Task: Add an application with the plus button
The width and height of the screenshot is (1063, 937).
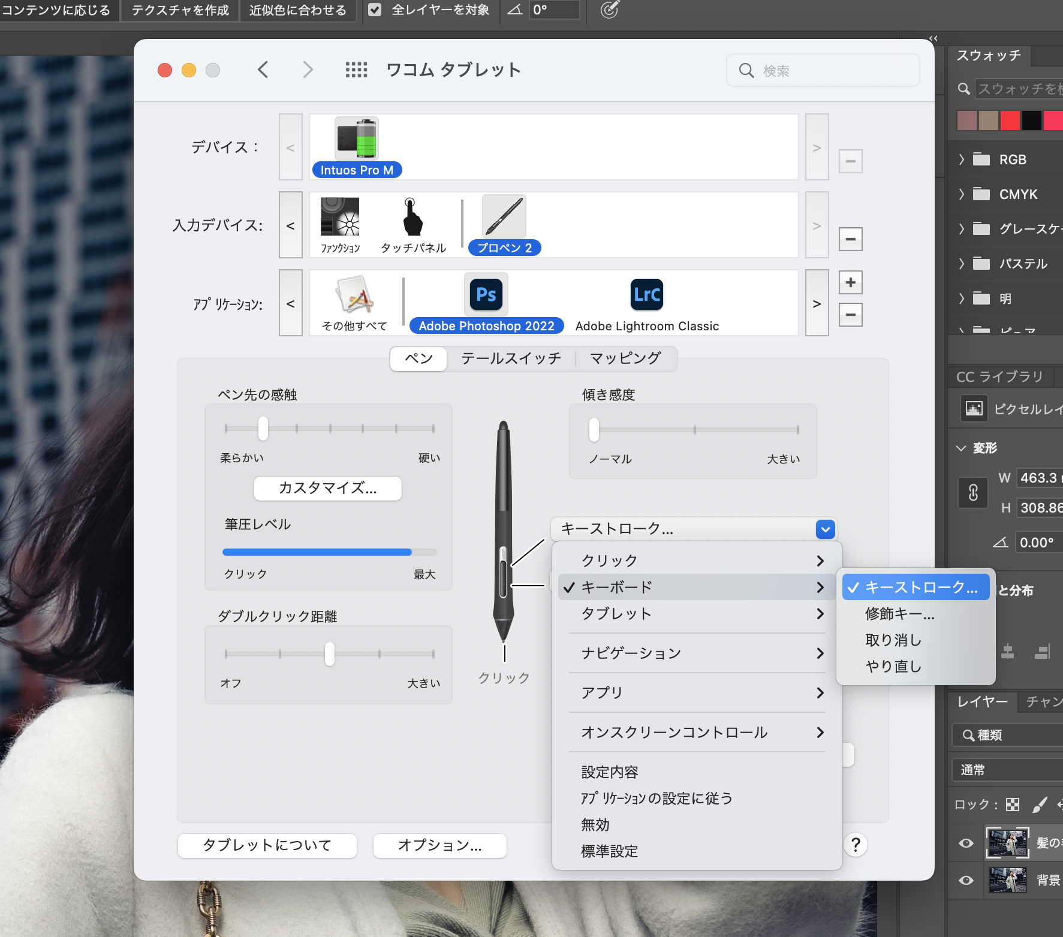Action: tap(850, 282)
